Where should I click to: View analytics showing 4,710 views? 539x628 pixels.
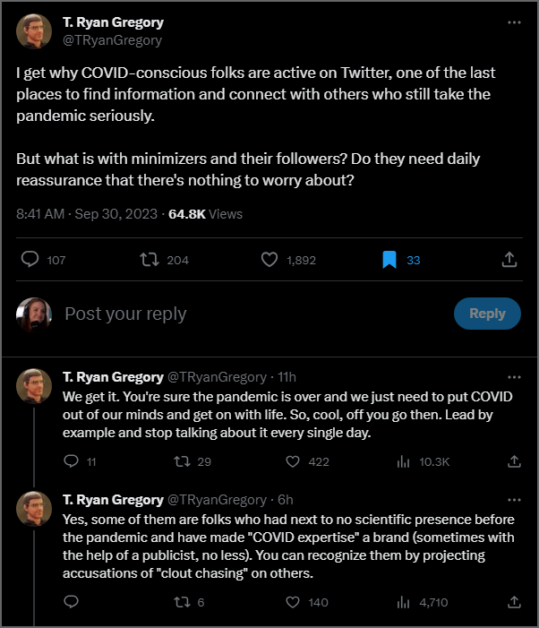403,602
